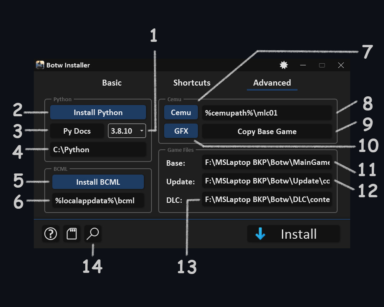
Task: Click the Py Docs button
Action: pos(77,131)
